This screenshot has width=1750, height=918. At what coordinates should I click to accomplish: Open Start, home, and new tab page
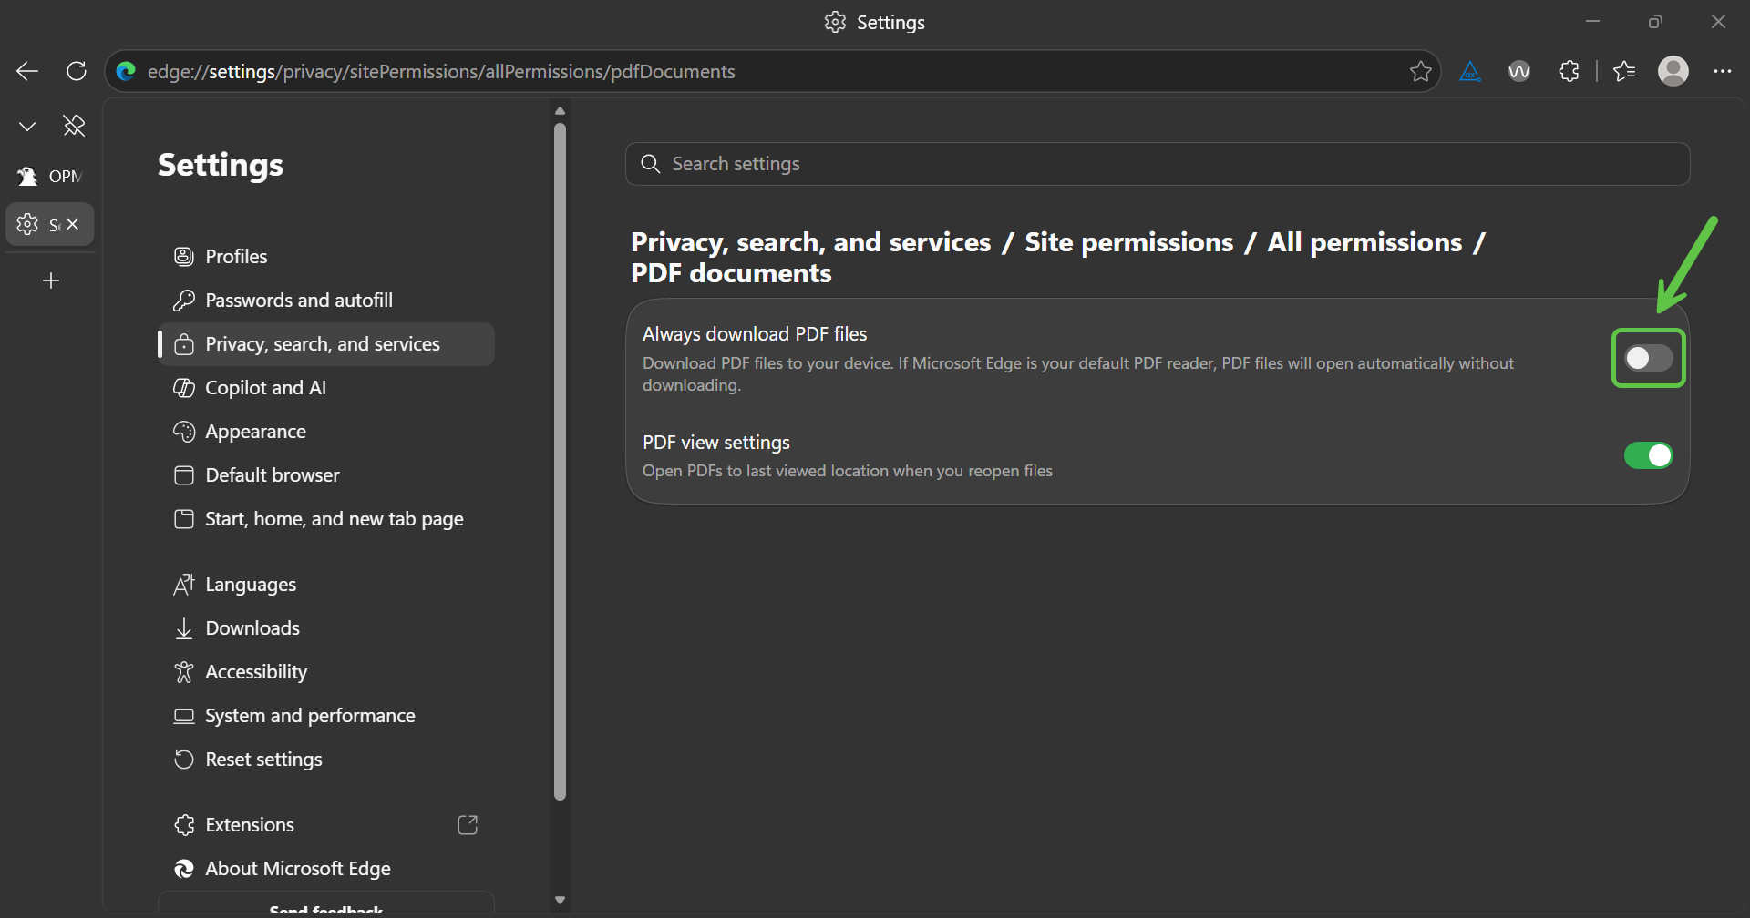326,519
